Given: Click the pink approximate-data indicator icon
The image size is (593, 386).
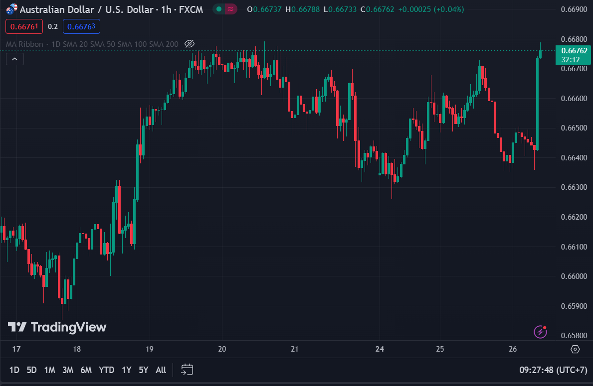Looking at the screenshot, I should click(x=230, y=9).
